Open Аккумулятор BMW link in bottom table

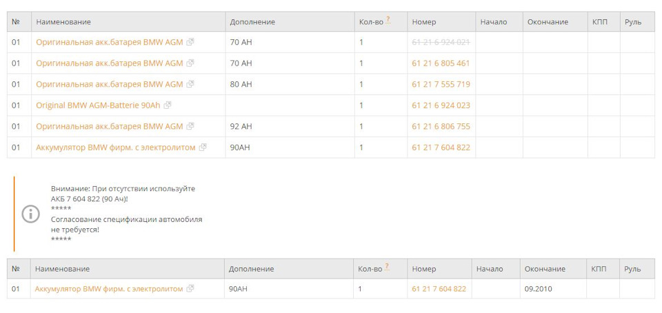tap(109, 289)
